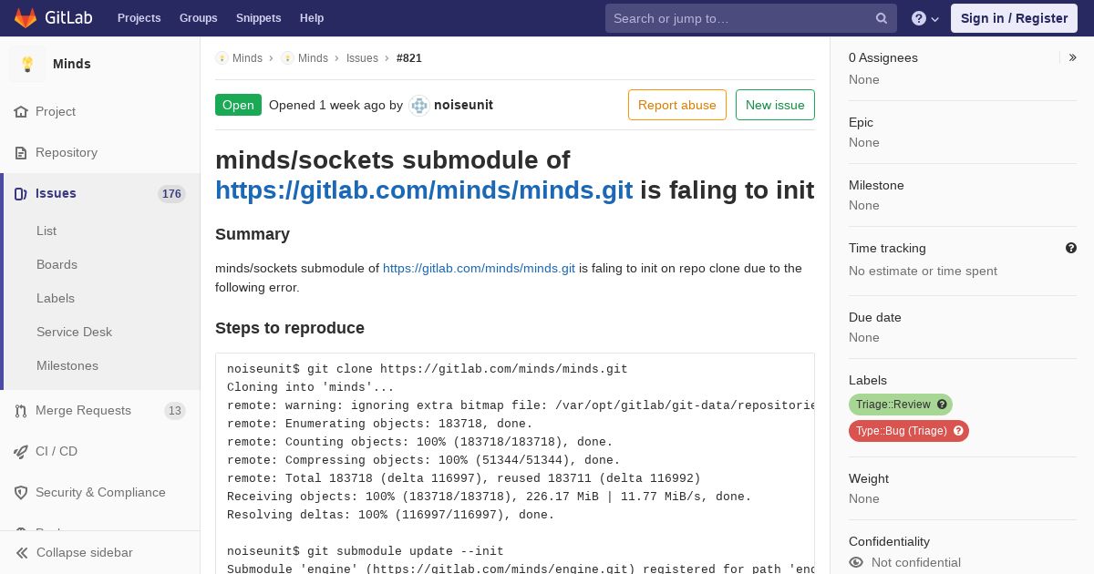Screen dimensions: 1094x574
Task: Click the Minds project name in sidebar
Action: tap(72, 64)
